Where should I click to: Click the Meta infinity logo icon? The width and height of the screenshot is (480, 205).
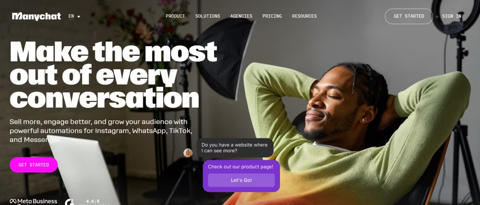(x=13, y=201)
